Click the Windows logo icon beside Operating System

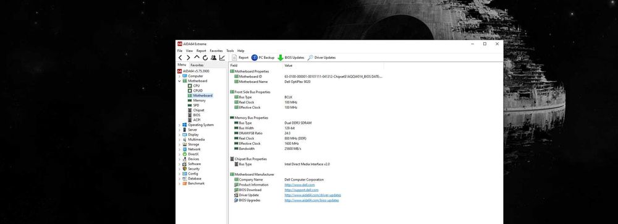pos(184,125)
